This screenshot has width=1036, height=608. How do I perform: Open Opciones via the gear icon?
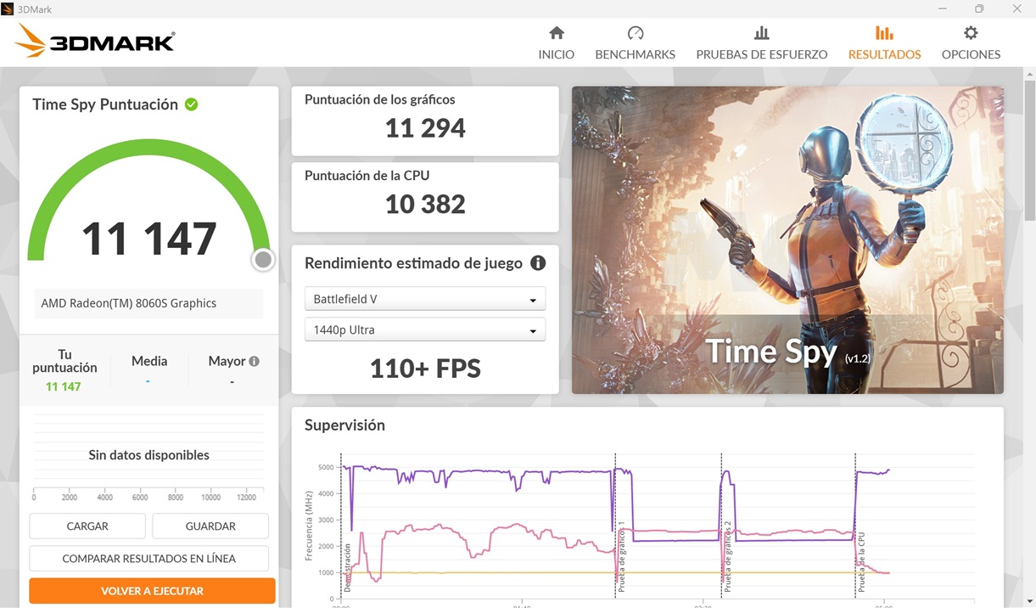[970, 33]
